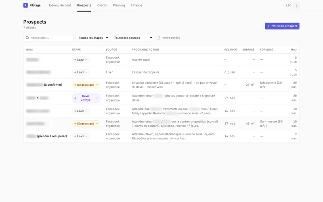323x202 pixels.
Task: Click the SURFACE column header
Action: point(248,50)
